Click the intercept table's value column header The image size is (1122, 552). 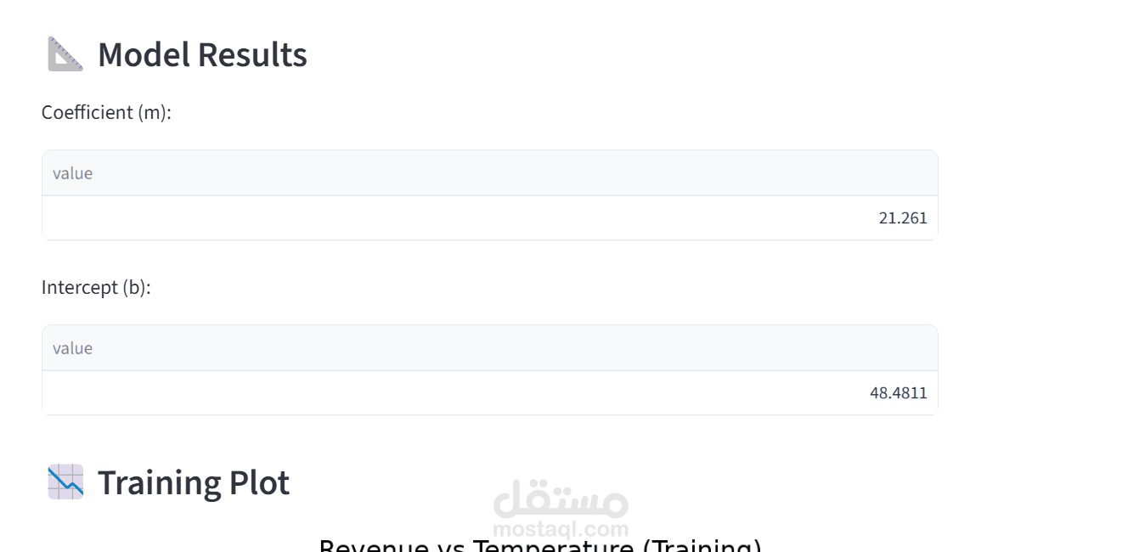click(x=490, y=348)
